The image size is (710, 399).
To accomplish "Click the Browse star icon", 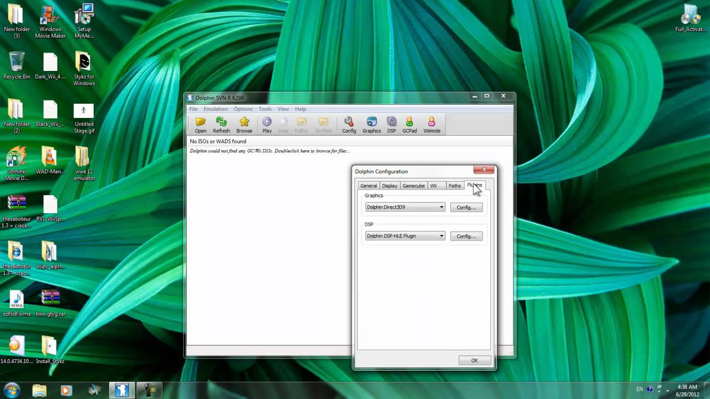I will tap(244, 125).
